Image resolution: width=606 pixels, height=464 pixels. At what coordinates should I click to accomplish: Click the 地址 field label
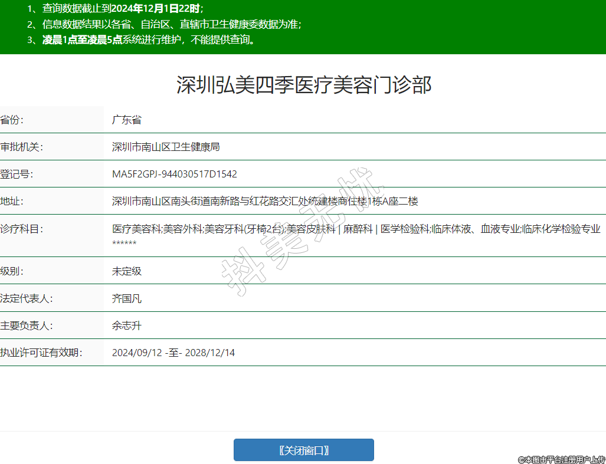point(12,201)
